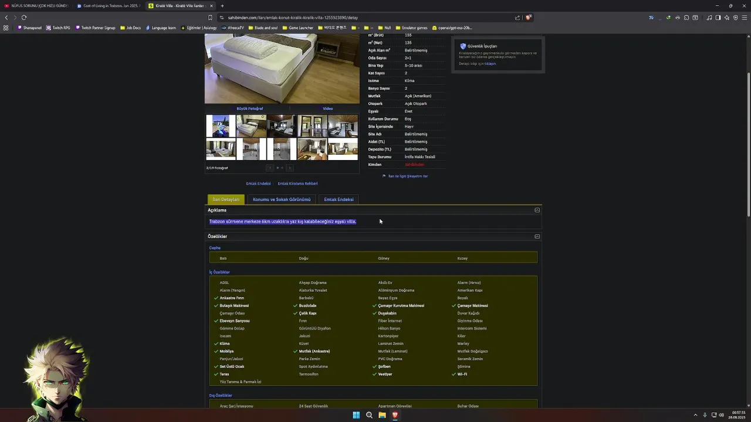Image resolution: width=751 pixels, height=422 pixels.
Task: Open the Shanapanel bookmark
Action: tap(29, 28)
